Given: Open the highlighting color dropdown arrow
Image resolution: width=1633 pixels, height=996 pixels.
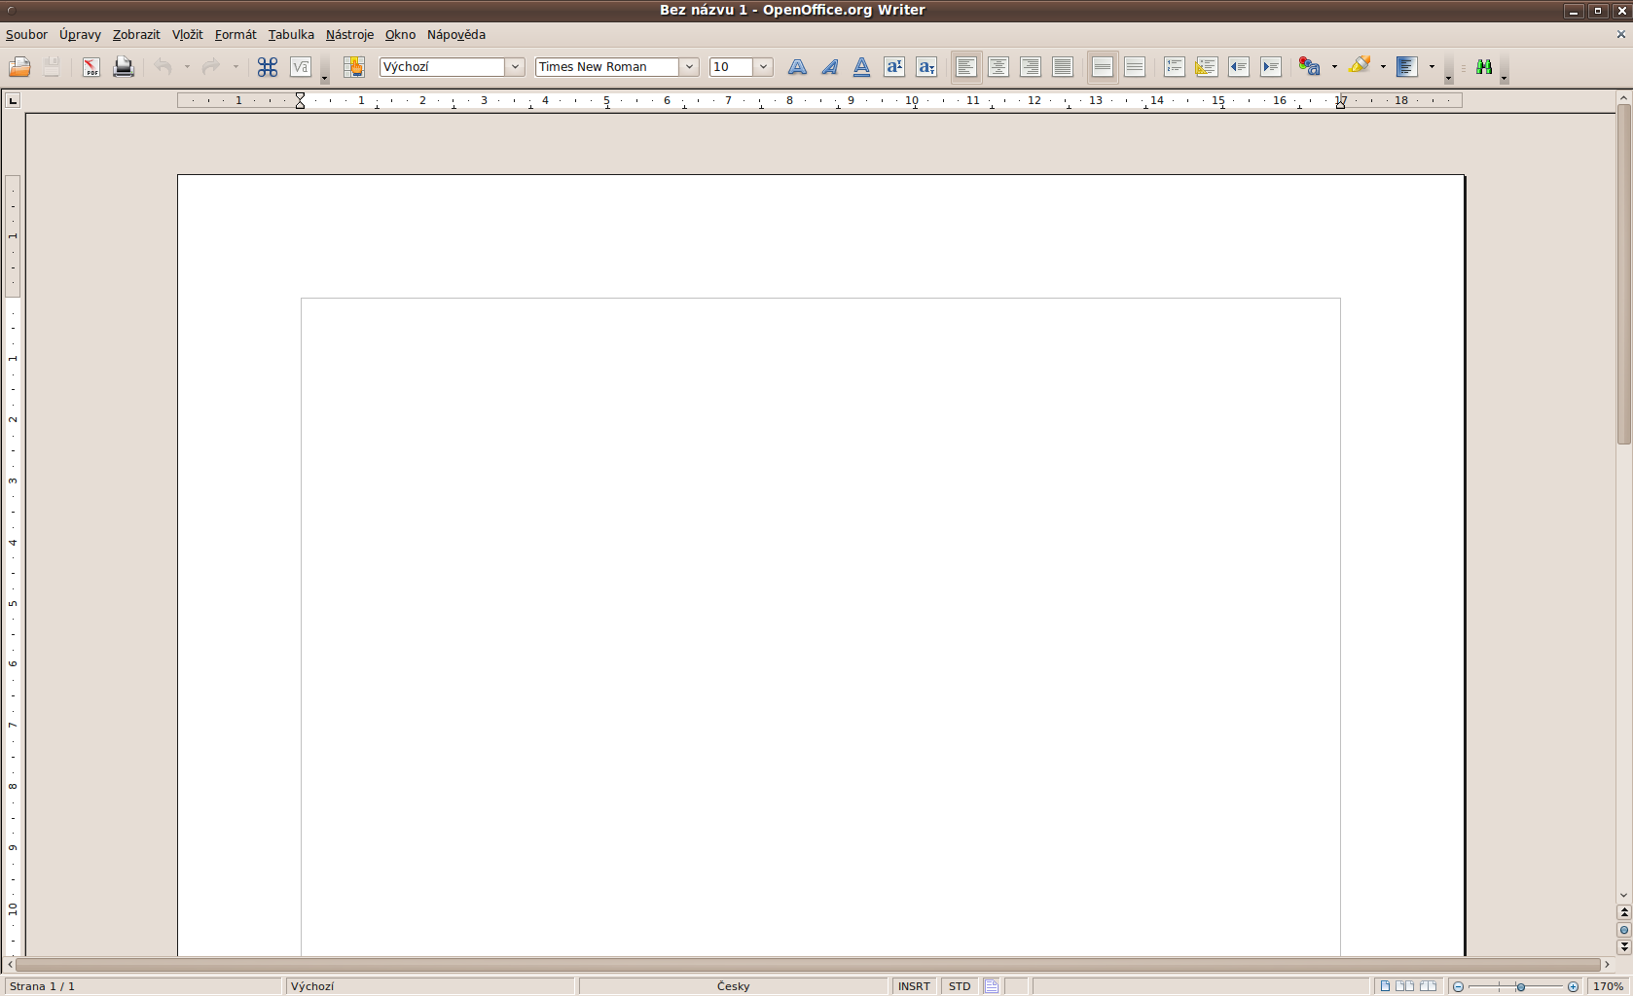Looking at the screenshot, I should [x=1383, y=67].
